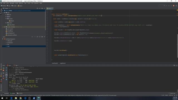Click the pin tab icon in Run panel
Image resolution: width=178 pixels, height=100 pixels.
[x=3, y=76]
